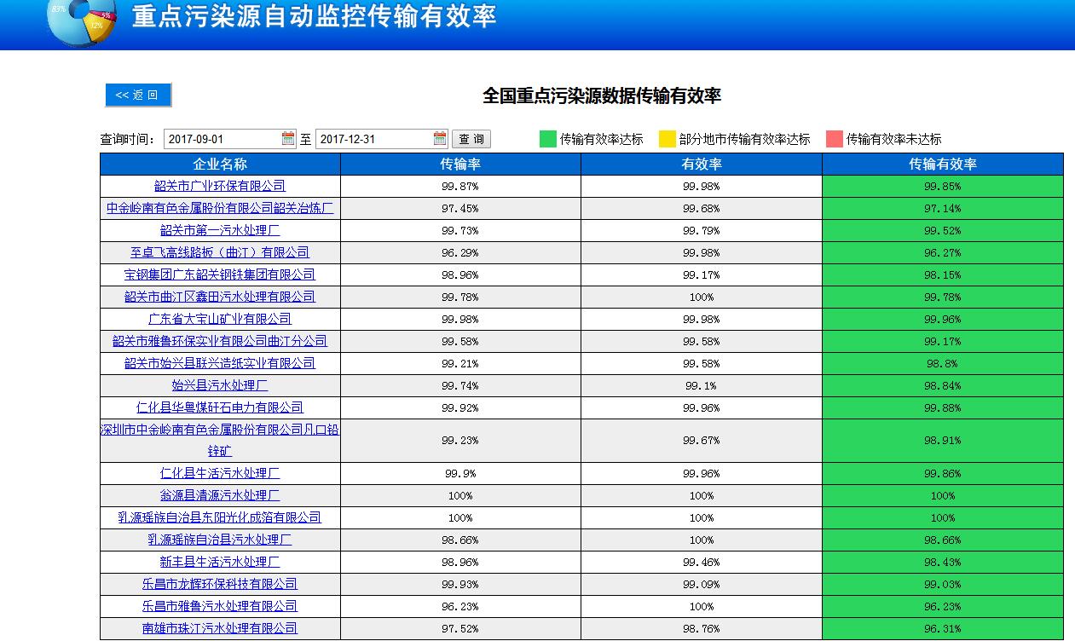Click the 99.46% cell of 新丰县生活污水处理厂 row
1075x641 pixels.
pyautogui.click(x=702, y=562)
